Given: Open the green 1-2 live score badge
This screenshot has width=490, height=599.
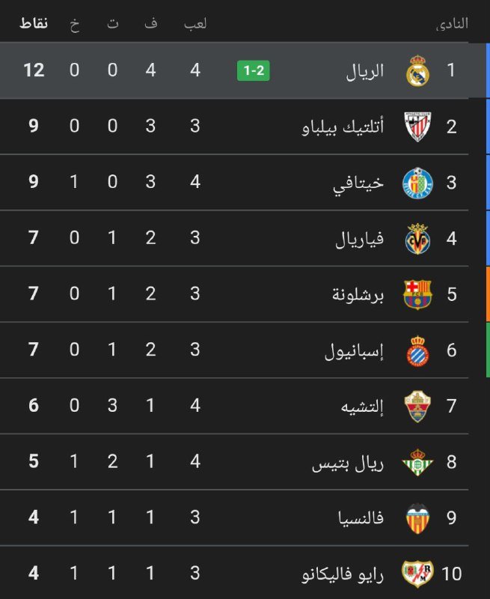Looking at the screenshot, I should [x=253, y=71].
